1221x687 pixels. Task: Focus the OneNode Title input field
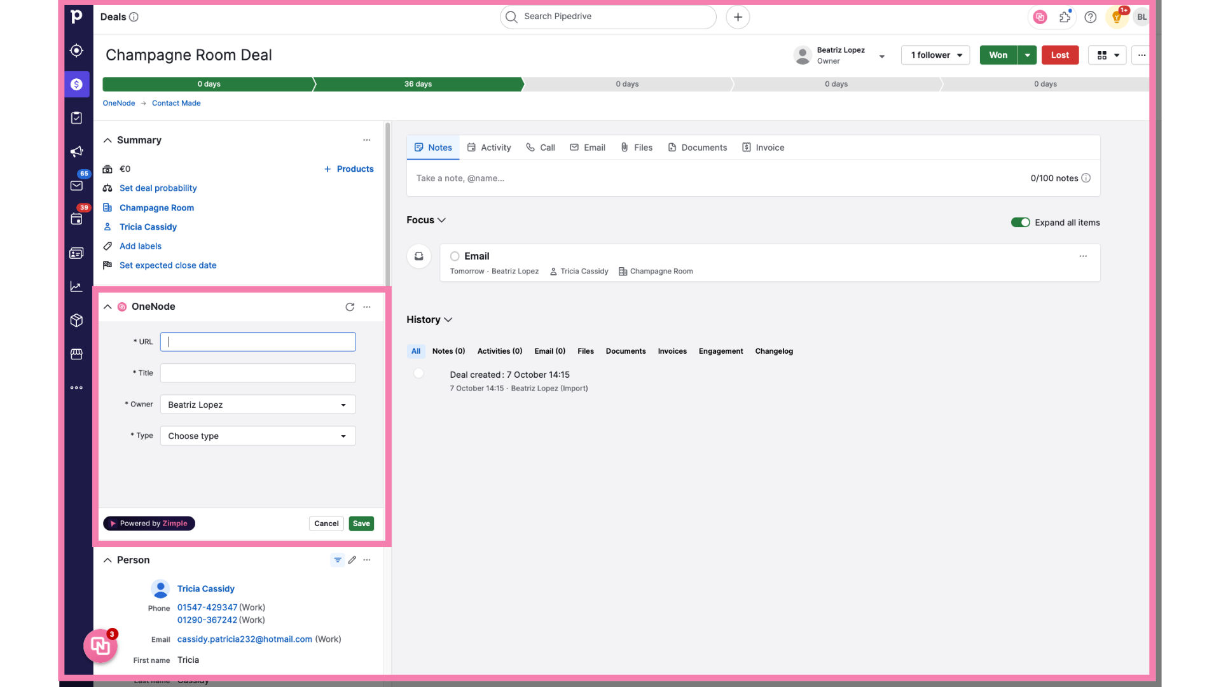tap(258, 373)
